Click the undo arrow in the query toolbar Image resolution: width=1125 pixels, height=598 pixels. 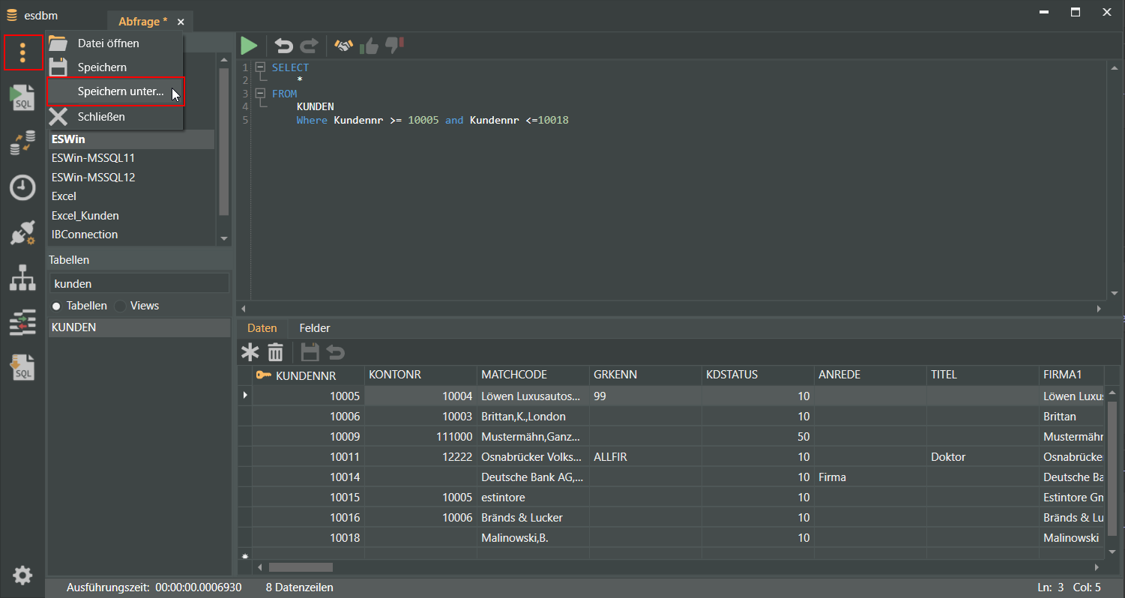pyautogui.click(x=283, y=46)
